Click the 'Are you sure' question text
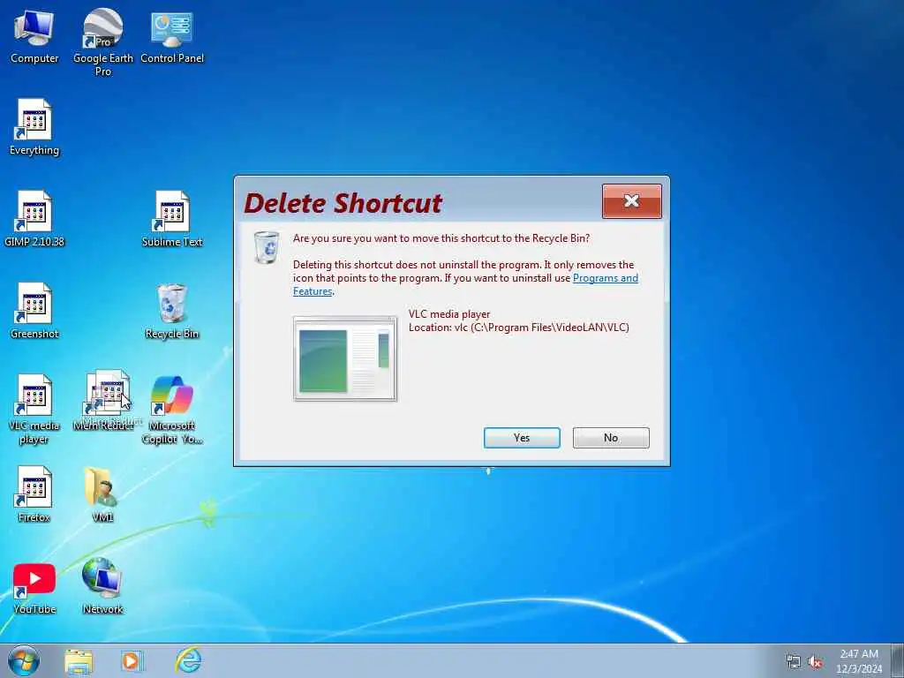The image size is (904, 678). pos(441,238)
